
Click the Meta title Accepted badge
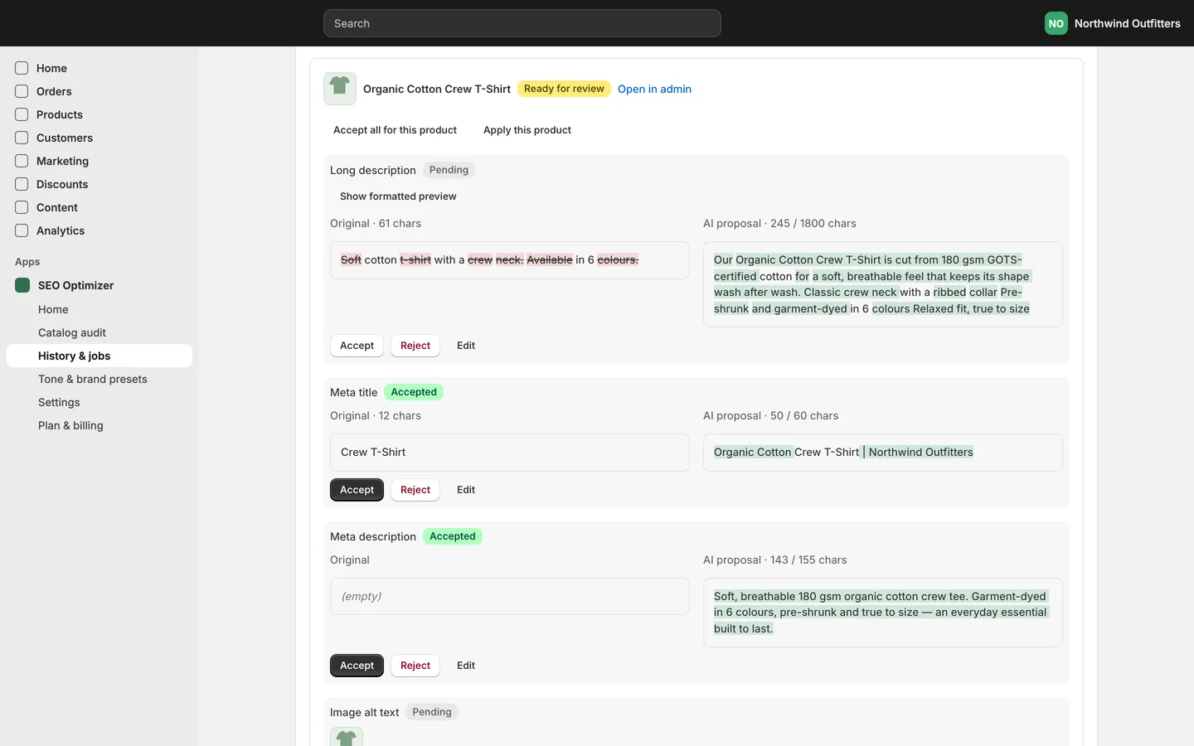414,392
